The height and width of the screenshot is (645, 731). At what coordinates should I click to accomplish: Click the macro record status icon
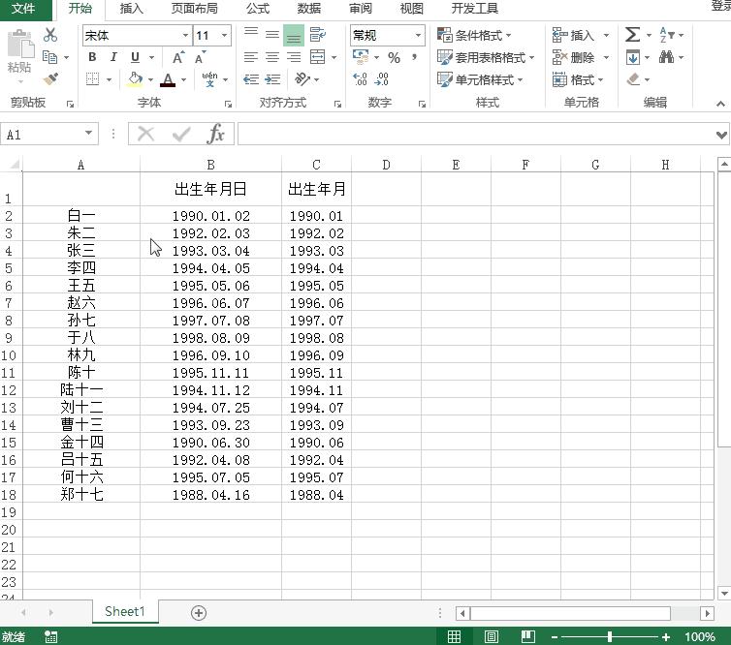[x=50, y=636]
